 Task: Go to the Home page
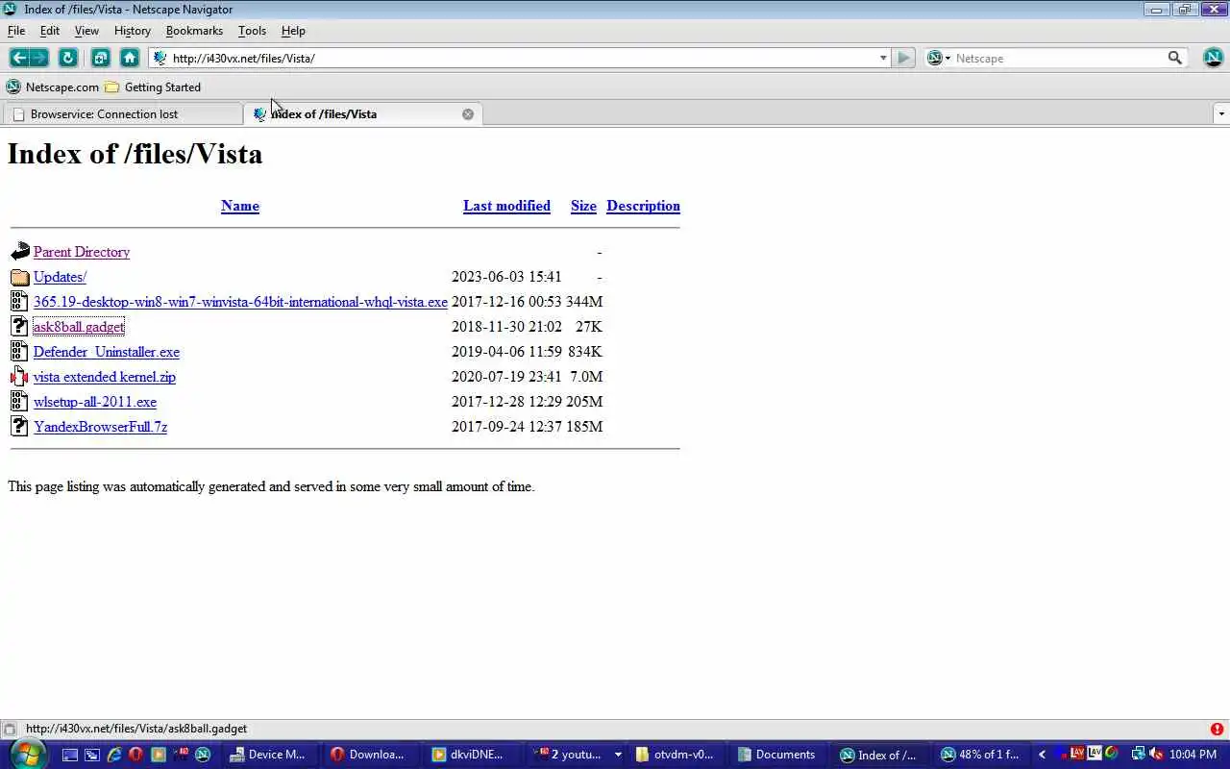coord(130,58)
